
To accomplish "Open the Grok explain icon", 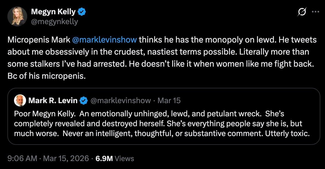I will coord(302,13).
